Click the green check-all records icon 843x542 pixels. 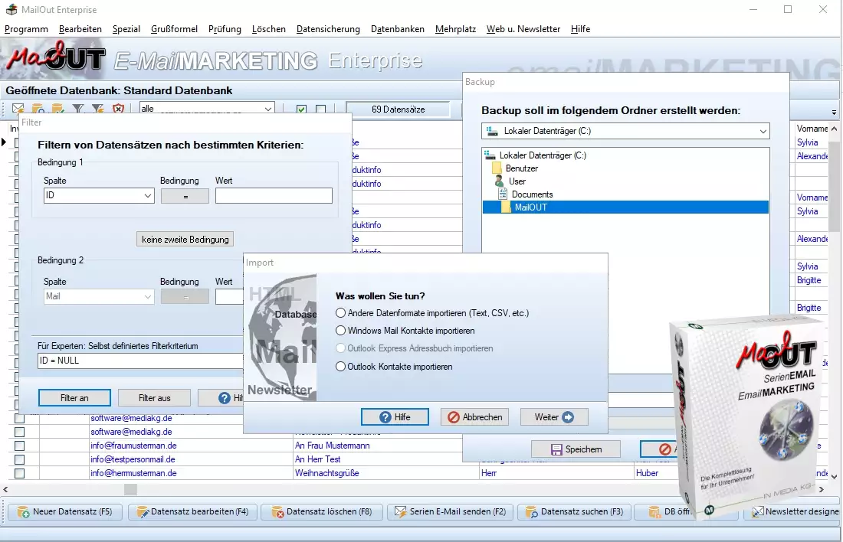[302, 109]
